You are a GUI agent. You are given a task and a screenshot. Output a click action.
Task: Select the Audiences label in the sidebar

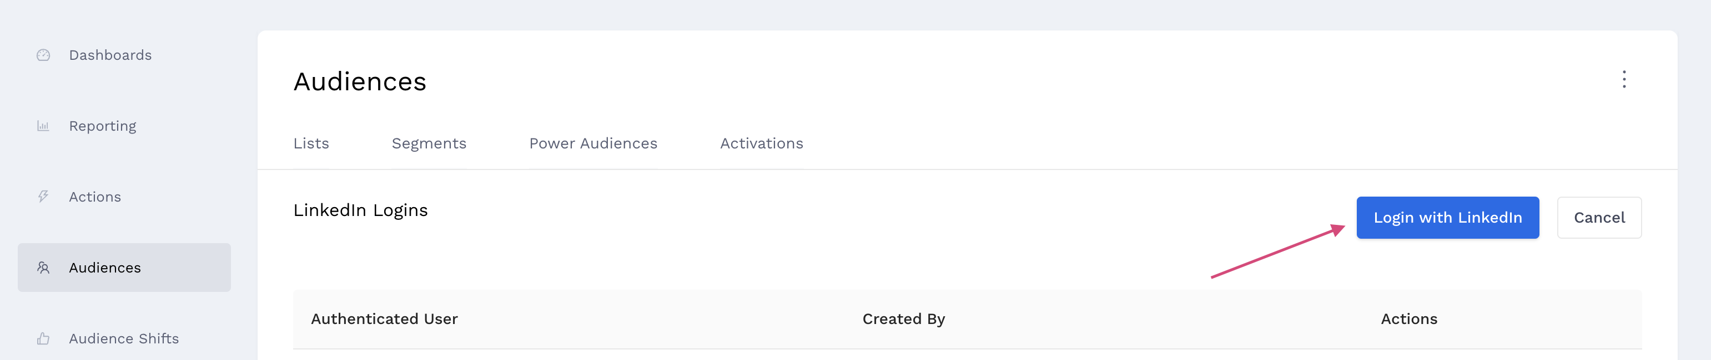point(105,268)
